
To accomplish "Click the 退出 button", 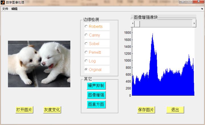I will 175,110.
